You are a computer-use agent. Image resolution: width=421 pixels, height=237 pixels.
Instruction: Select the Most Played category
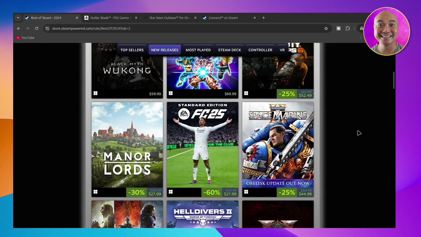click(198, 50)
